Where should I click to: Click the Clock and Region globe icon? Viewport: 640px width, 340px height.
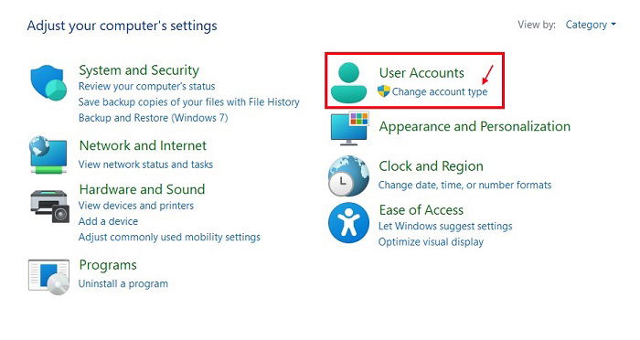click(348, 175)
